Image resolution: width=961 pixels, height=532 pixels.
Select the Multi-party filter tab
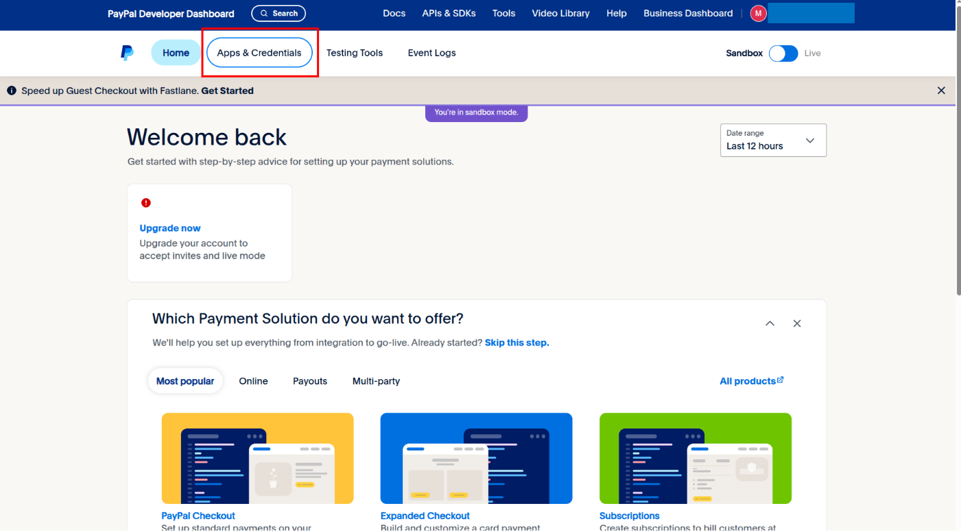pos(376,381)
